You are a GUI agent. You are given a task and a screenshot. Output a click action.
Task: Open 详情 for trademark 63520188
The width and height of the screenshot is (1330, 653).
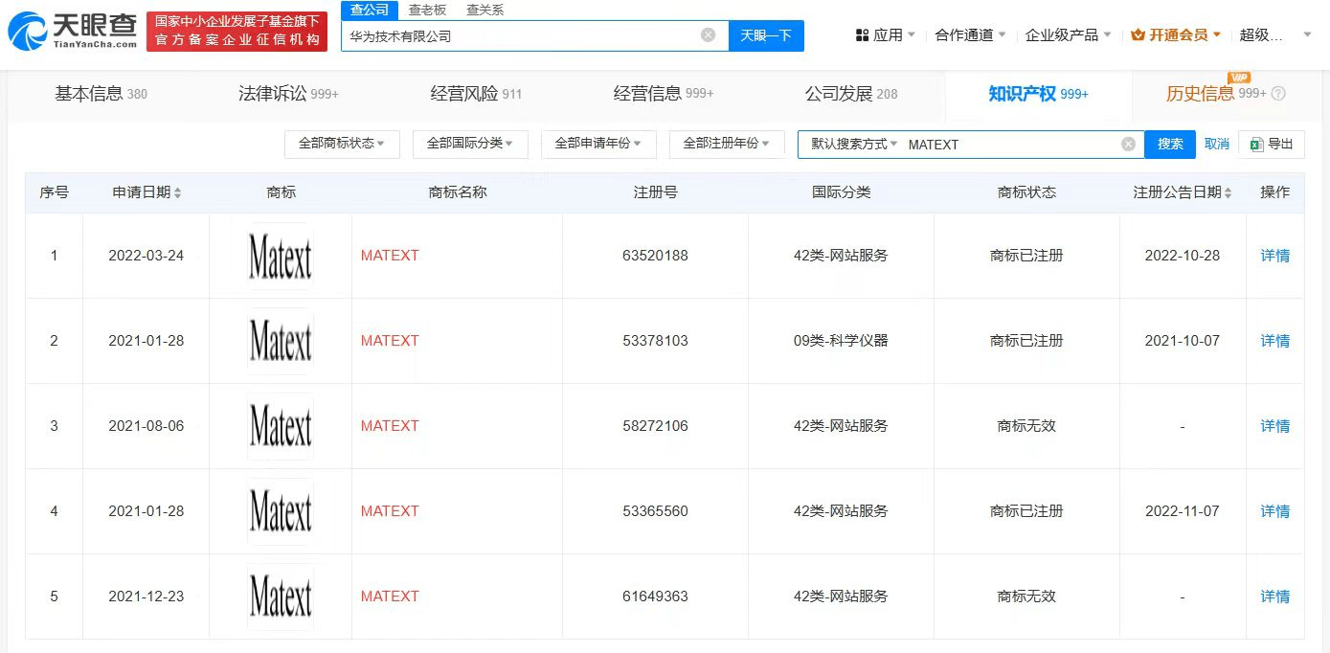pyautogui.click(x=1274, y=256)
